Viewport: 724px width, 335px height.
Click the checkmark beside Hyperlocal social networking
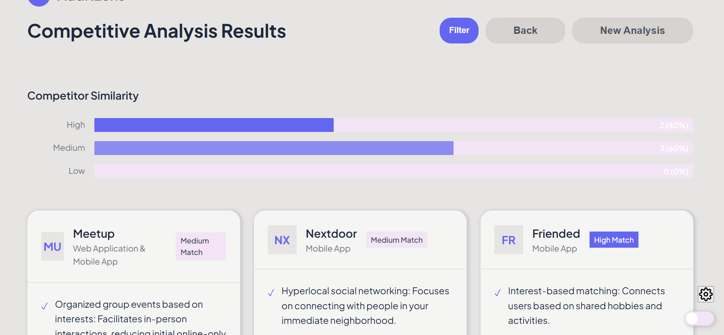coord(271,293)
